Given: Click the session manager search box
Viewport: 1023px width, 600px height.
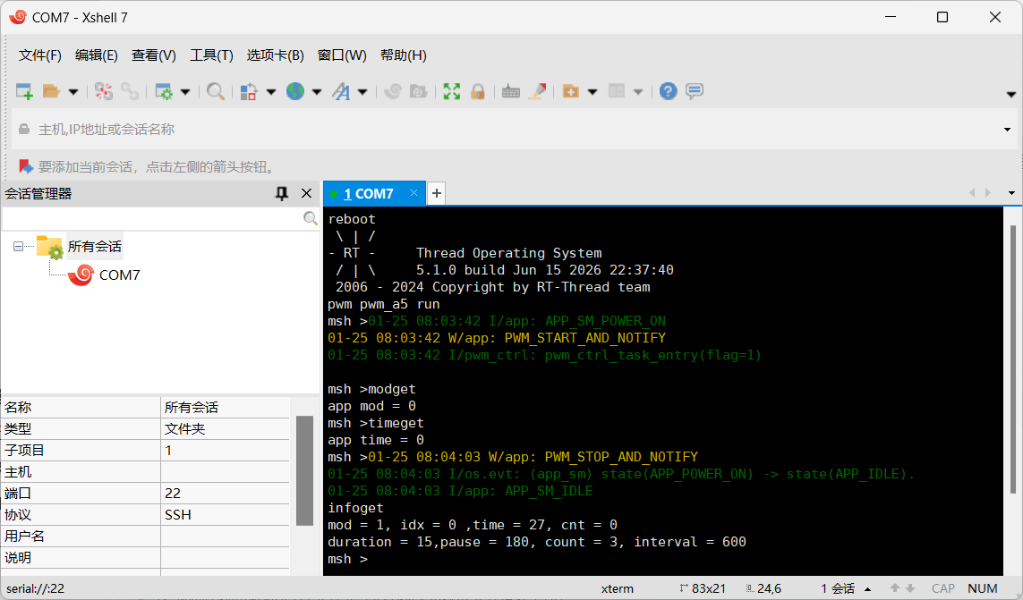Looking at the screenshot, I should (152, 218).
